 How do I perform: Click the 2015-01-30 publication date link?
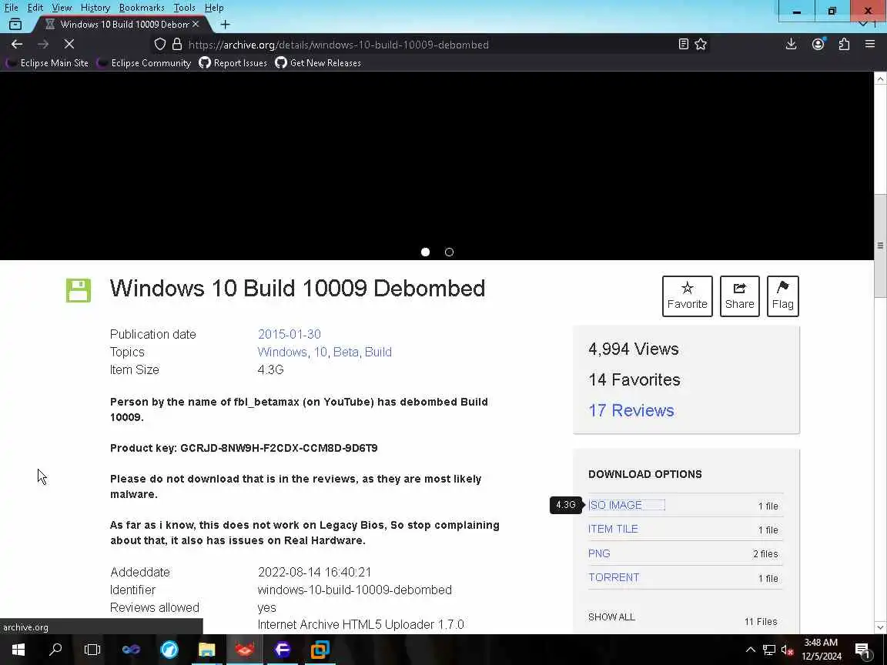[x=289, y=334]
